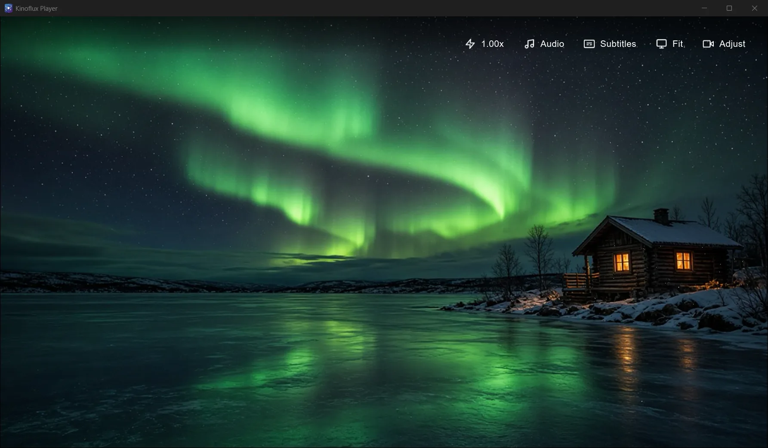768x448 pixels.
Task: Maximize the Kinoflux Player window
Action: click(x=729, y=8)
